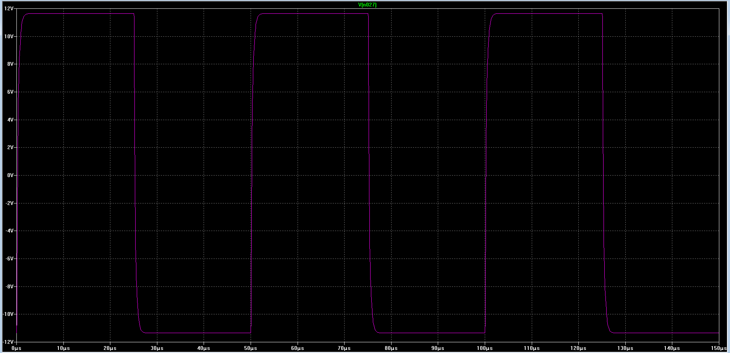The height and width of the screenshot is (353, 730).
Task: Select the 2V vertical axis label
Action: pos(10,147)
